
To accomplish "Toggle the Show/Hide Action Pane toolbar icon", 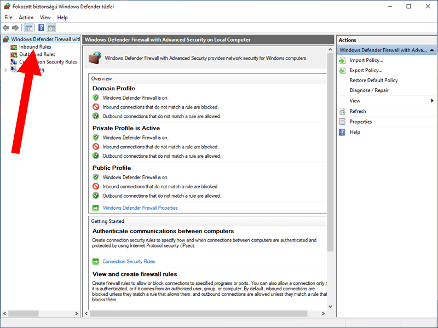I will point(51,28).
